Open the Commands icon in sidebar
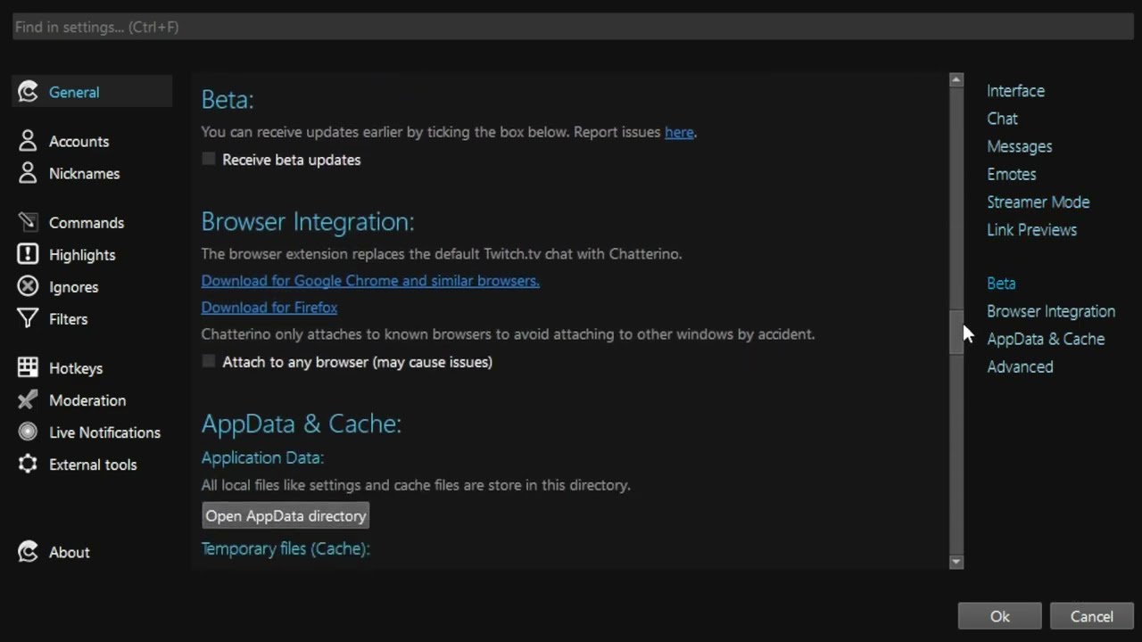1142x642 pixels. (28, 222)
